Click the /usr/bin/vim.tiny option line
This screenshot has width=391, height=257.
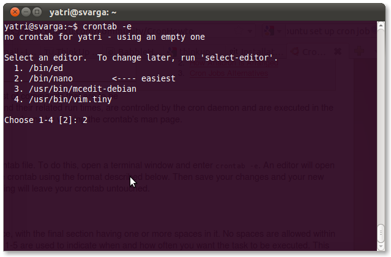point(67,99)
